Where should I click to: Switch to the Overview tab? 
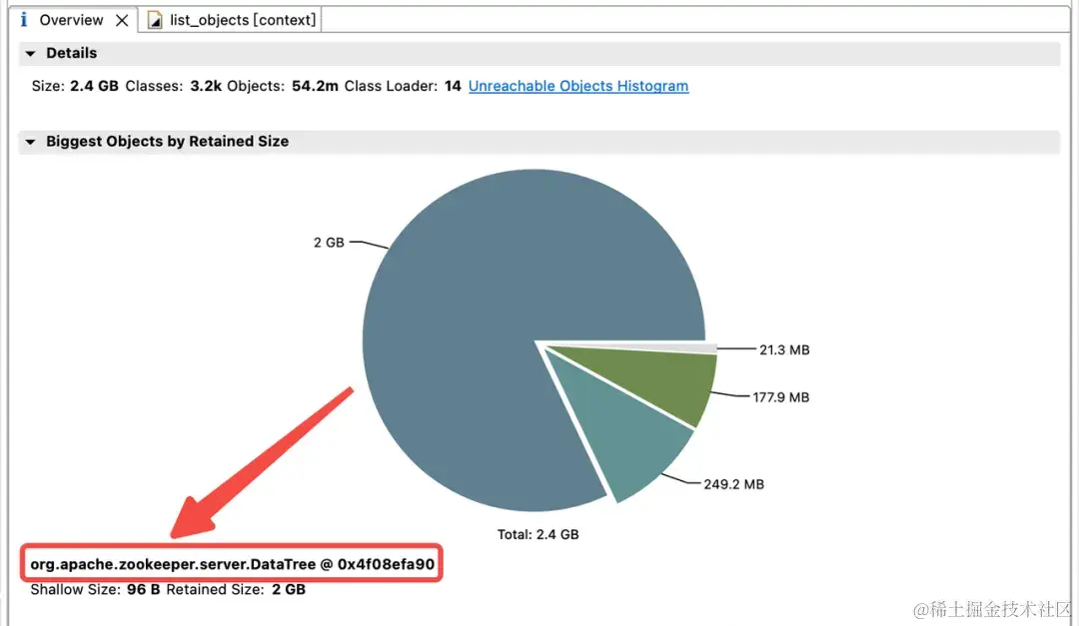(x=71, y=20)
